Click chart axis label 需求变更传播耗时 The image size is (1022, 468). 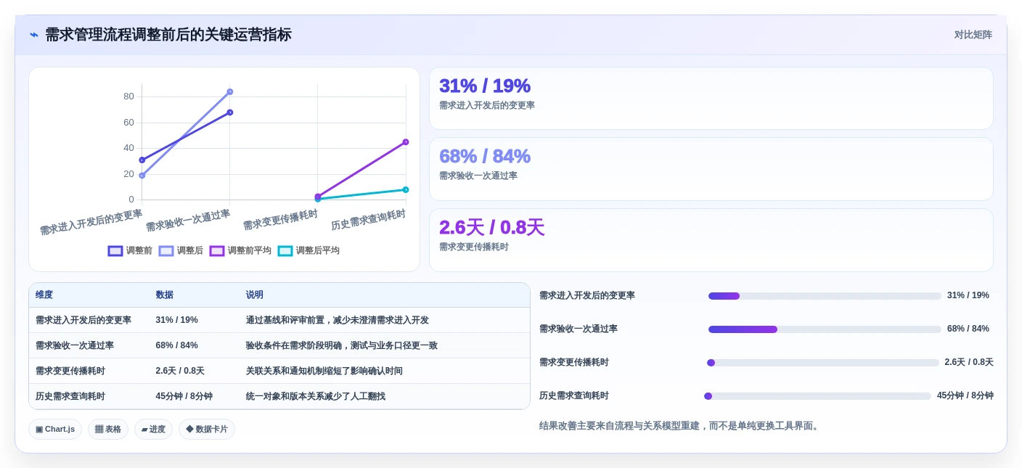[x=280, y=220]
